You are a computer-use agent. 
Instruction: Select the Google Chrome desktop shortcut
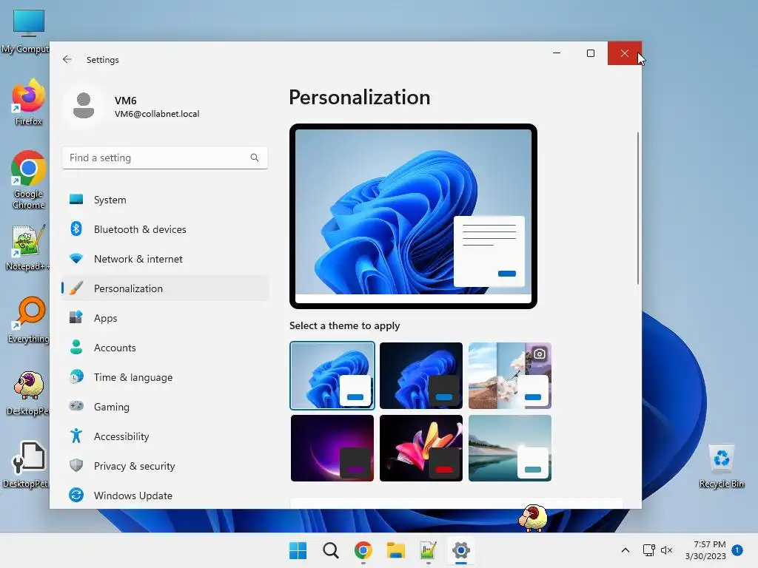coord(28,180)
